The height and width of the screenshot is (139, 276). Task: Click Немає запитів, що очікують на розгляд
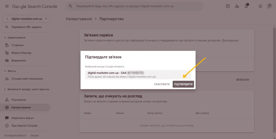tap(167, 126)
